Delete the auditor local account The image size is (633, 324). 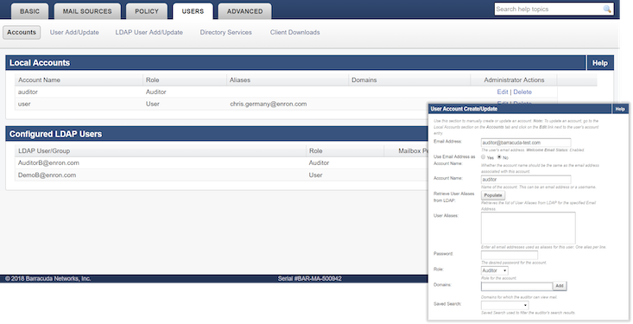(x=522, y=92)
